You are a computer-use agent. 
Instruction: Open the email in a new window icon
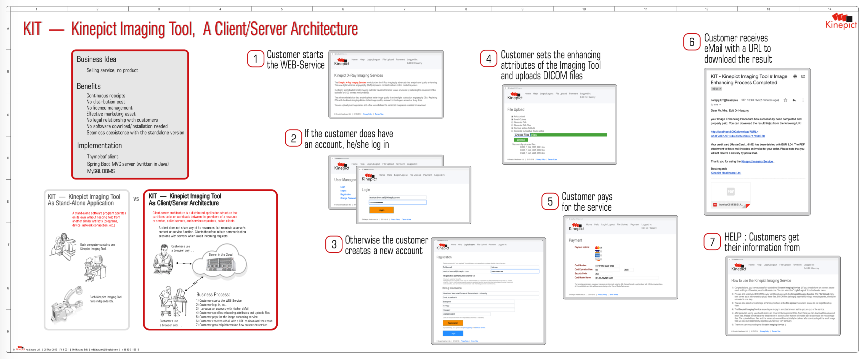click(803, 77)
